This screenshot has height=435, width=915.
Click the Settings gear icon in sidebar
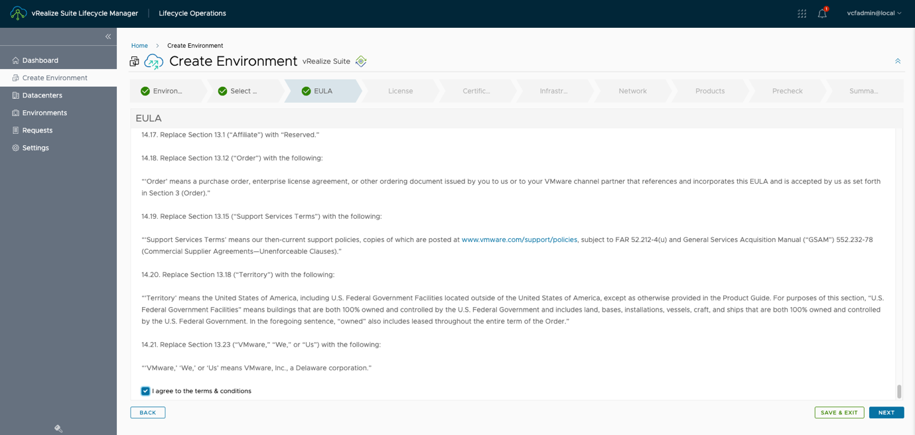[16, 148]
